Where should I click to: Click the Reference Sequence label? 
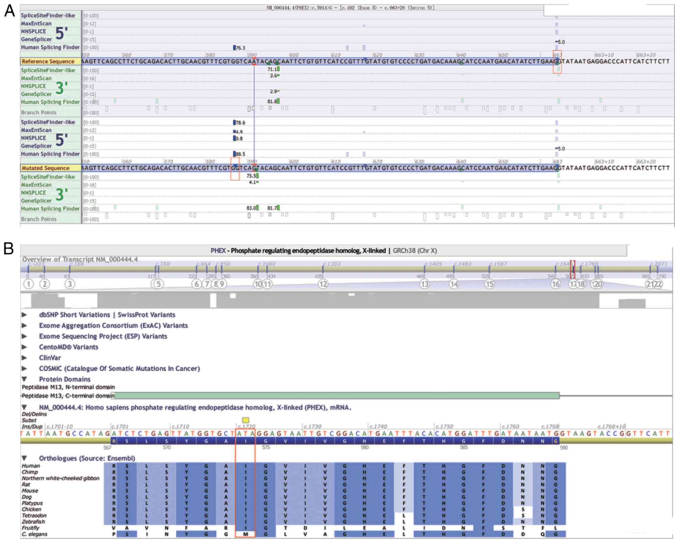pyautogui.click(x=48, y=61)
